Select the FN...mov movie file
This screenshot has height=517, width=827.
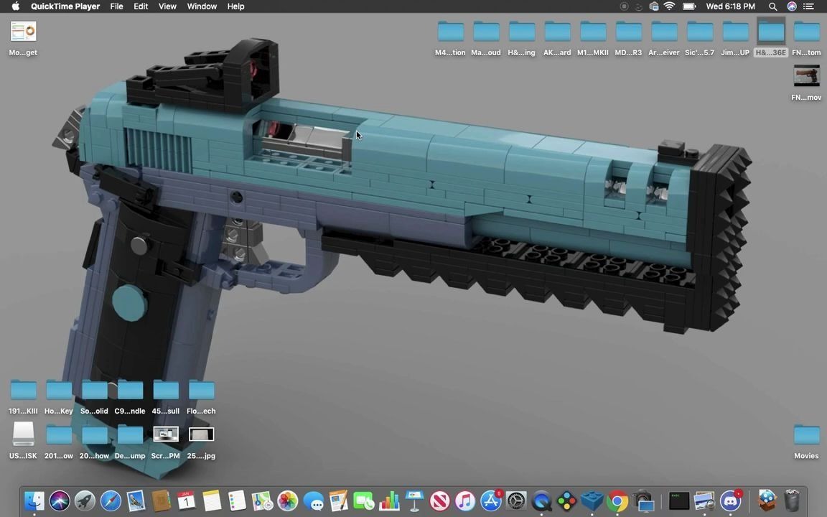(x=806, y=75)
